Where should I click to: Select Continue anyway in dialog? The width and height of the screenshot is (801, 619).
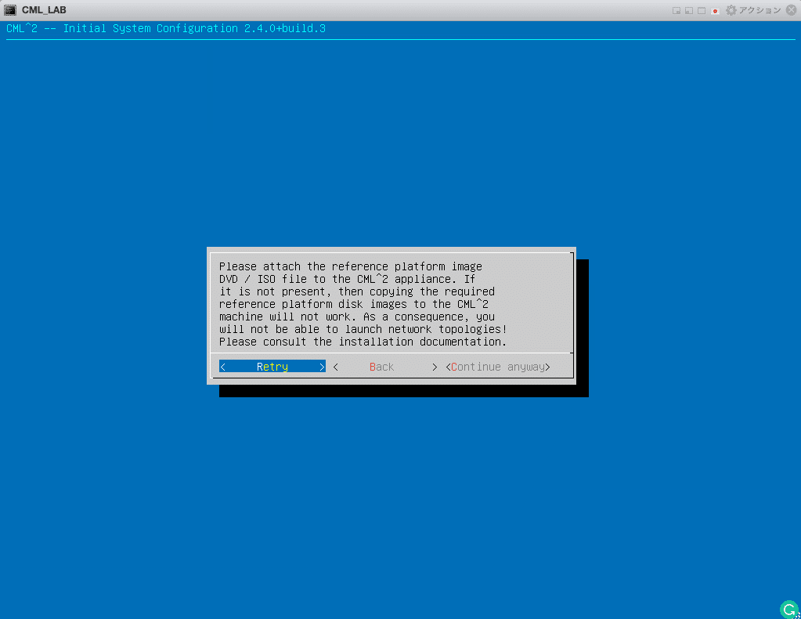[498, 367]
